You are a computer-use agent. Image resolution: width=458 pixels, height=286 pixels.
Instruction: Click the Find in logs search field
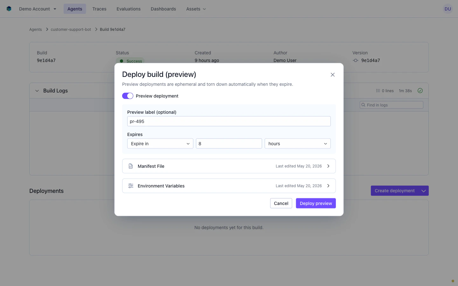click(x=392, y=105)
